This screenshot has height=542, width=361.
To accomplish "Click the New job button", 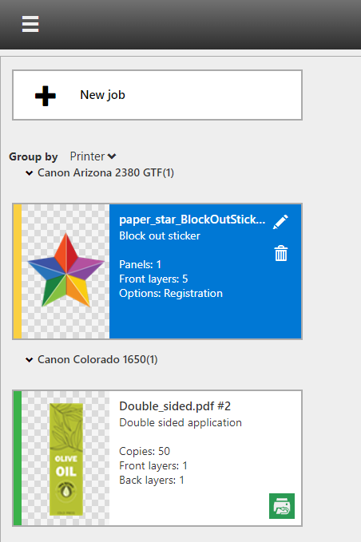I will tap(157, 95).
